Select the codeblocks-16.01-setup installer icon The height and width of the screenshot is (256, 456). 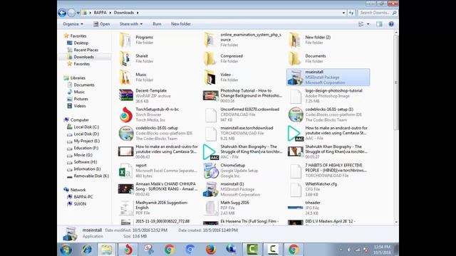126,133
